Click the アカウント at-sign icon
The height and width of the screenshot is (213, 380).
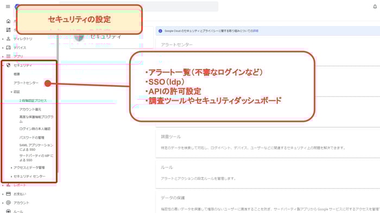[x=8, y=203]
